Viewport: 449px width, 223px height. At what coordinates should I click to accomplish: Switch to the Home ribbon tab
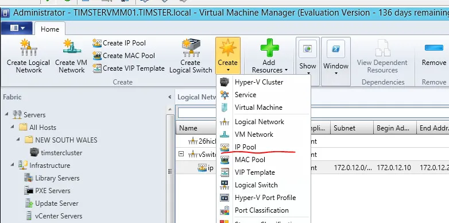click(x=50, y=29)
